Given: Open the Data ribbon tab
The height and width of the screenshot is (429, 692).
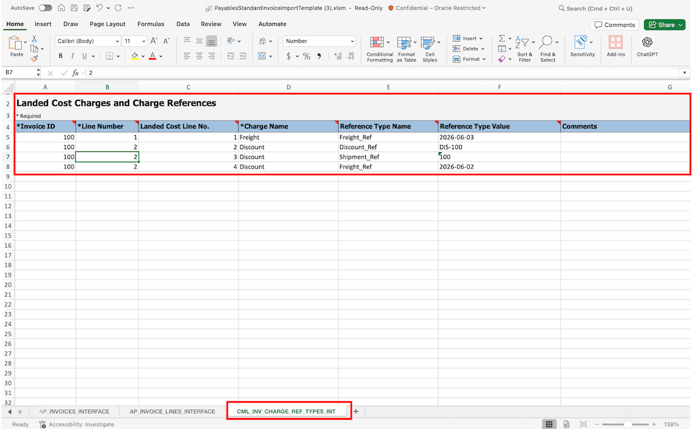Looking at the screenshot, I should coord(183,24).
